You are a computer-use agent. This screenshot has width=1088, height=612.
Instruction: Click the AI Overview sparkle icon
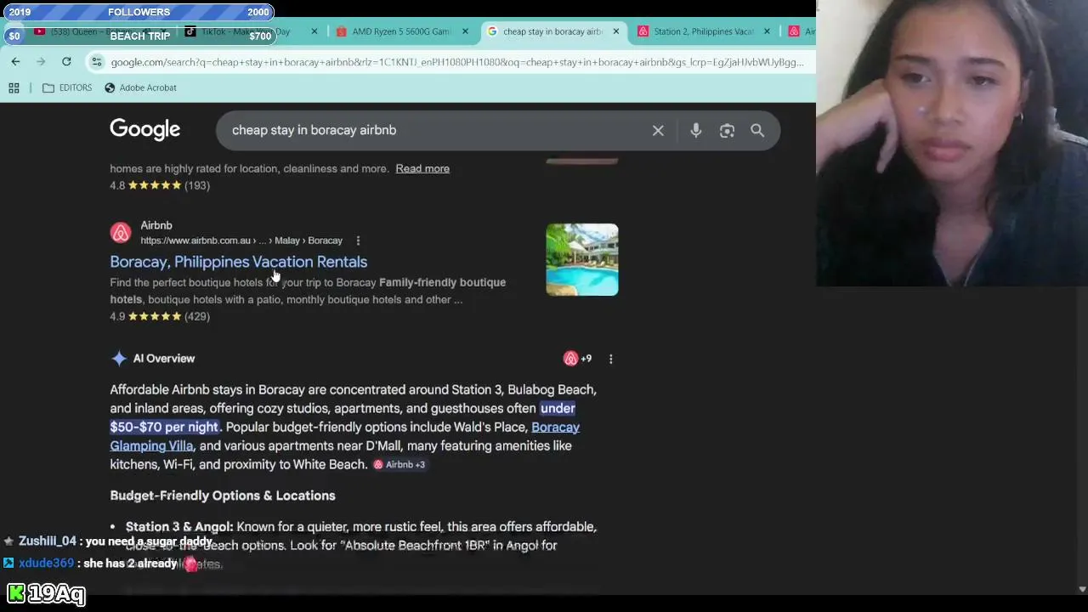click(x=119, y=359)
